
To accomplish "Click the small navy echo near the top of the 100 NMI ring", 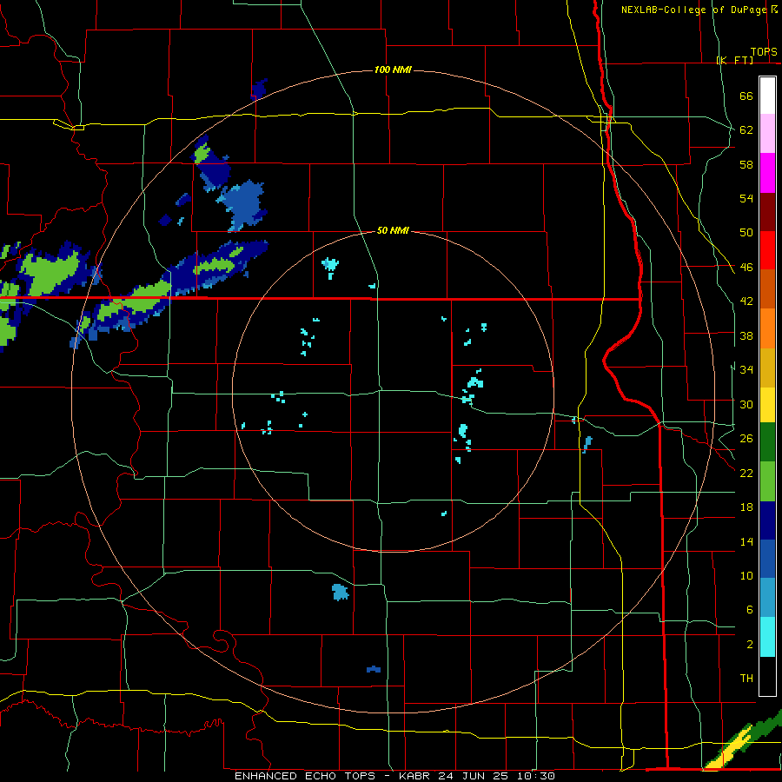I will coord(259,89).
